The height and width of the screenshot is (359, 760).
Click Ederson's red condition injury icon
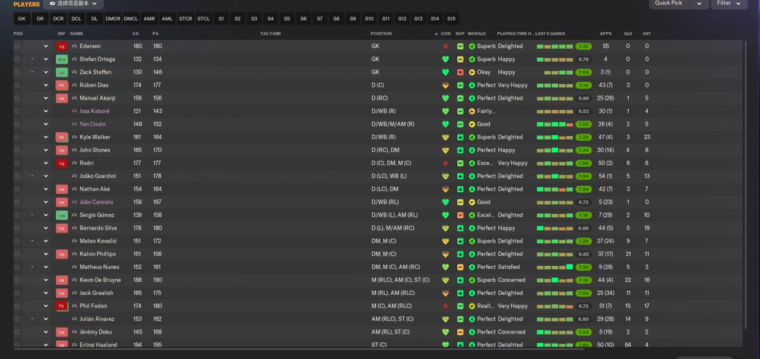coord(445,46)
